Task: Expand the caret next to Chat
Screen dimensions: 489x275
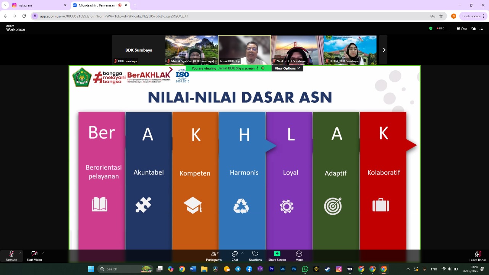Action: [242, 253]
